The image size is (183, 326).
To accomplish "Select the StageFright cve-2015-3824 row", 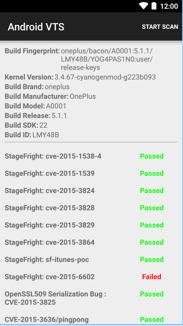I will 91,191.
